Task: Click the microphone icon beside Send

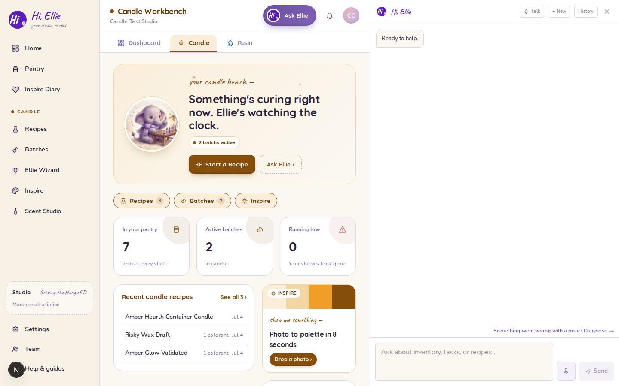Action: 566,371
